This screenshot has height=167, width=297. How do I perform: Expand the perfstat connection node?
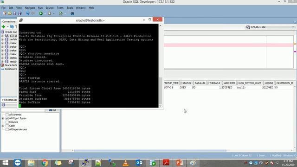click(2, 39)
